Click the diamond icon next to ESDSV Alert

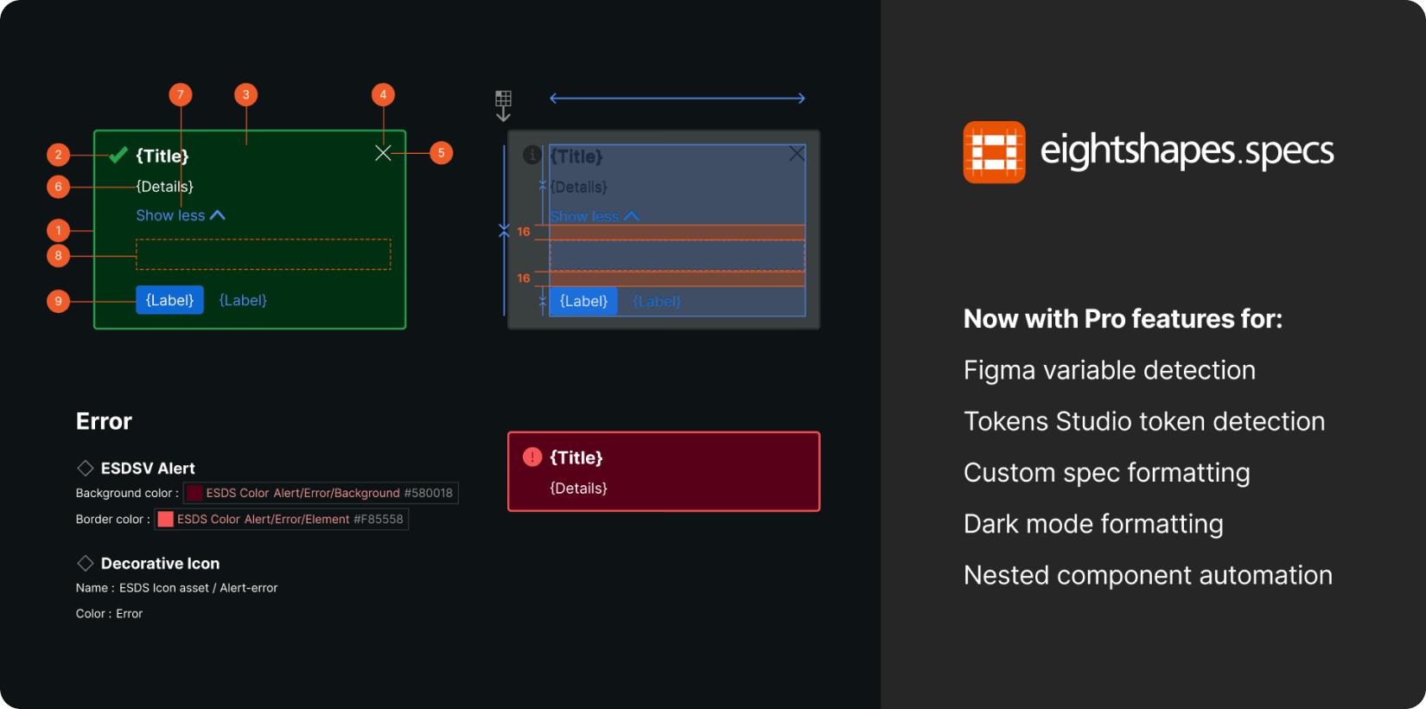coord(86,468)
